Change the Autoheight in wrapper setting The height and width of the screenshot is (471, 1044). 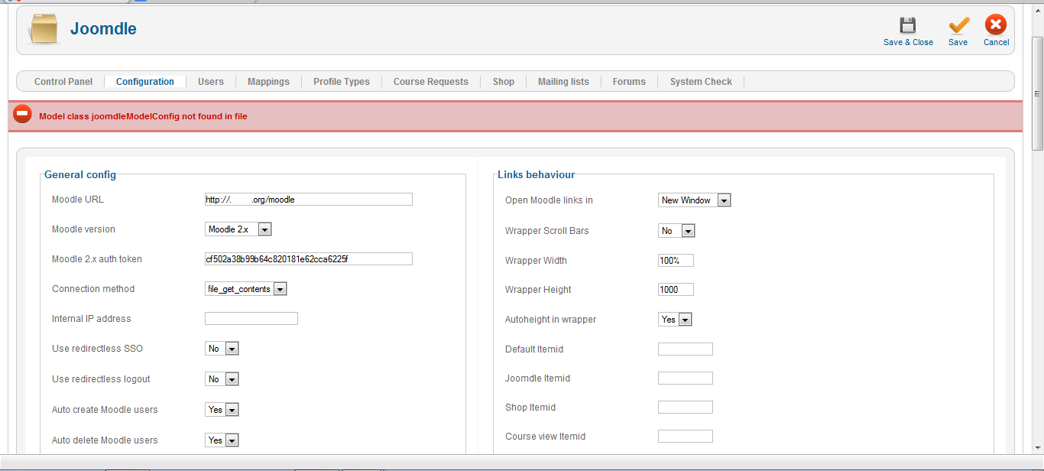[675, 320]
